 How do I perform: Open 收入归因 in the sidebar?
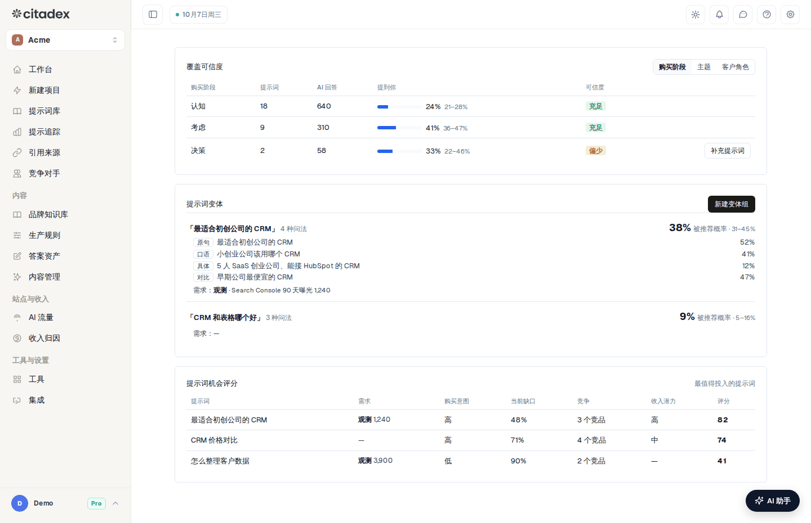point(65,338)
